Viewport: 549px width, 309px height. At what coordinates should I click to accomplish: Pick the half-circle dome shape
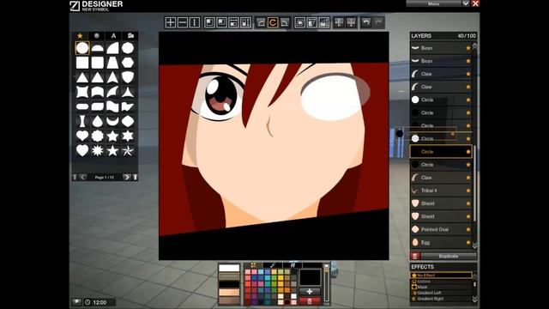[97, 48]
